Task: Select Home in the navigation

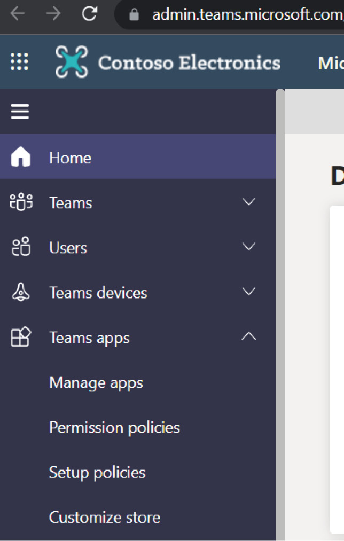Action: pyautogui.click(x=138, y=156)
